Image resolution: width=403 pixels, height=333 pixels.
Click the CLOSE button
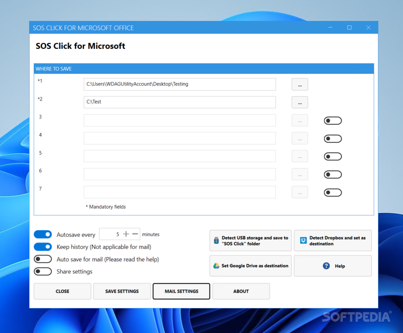tap(62, 291)
